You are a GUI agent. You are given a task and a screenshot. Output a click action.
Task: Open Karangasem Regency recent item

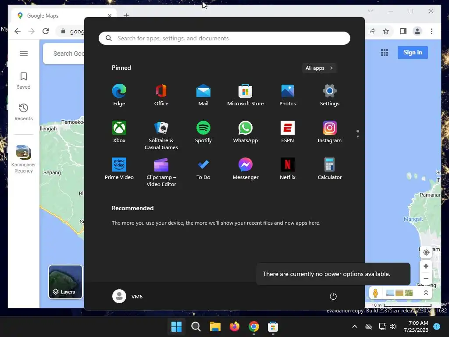pyautogui.click(x=24, y=159)
